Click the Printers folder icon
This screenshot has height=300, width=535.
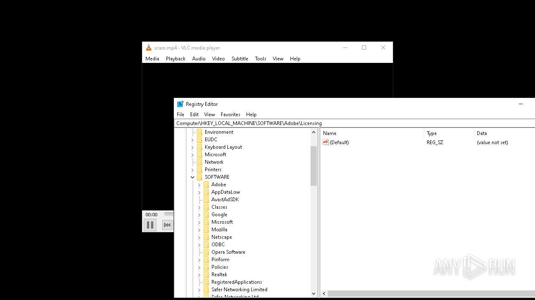point(199,170)
